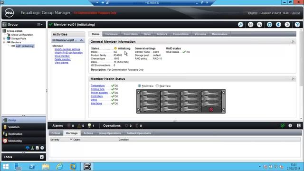Collapse Members tree node
This screenshot has height=171, width=304.
(x=4, y=42)
